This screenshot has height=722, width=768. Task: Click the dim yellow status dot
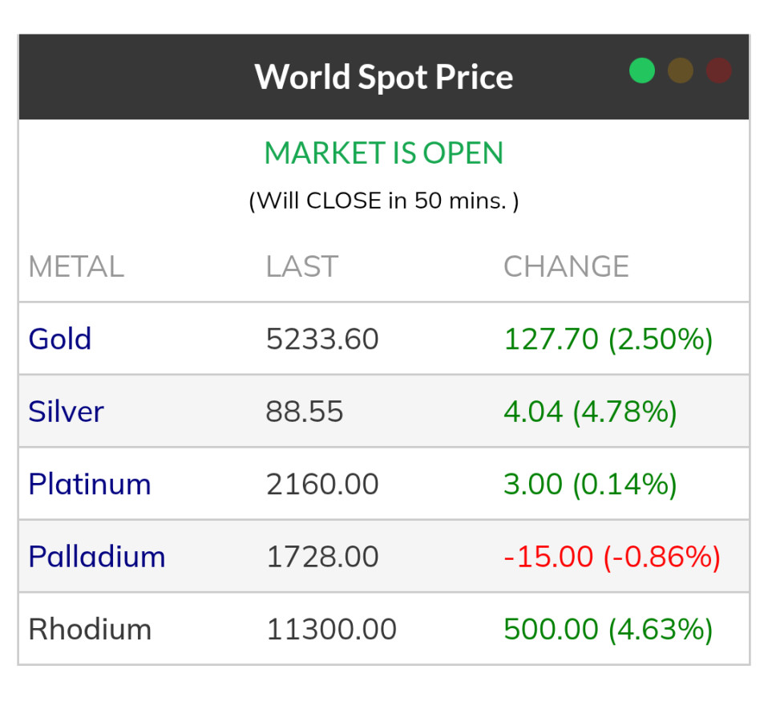click(681, 71)
